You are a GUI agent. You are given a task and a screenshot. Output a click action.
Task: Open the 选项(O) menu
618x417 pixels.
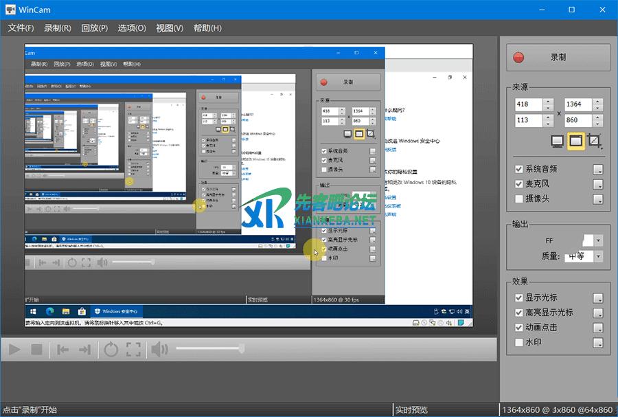coord(132,28)
